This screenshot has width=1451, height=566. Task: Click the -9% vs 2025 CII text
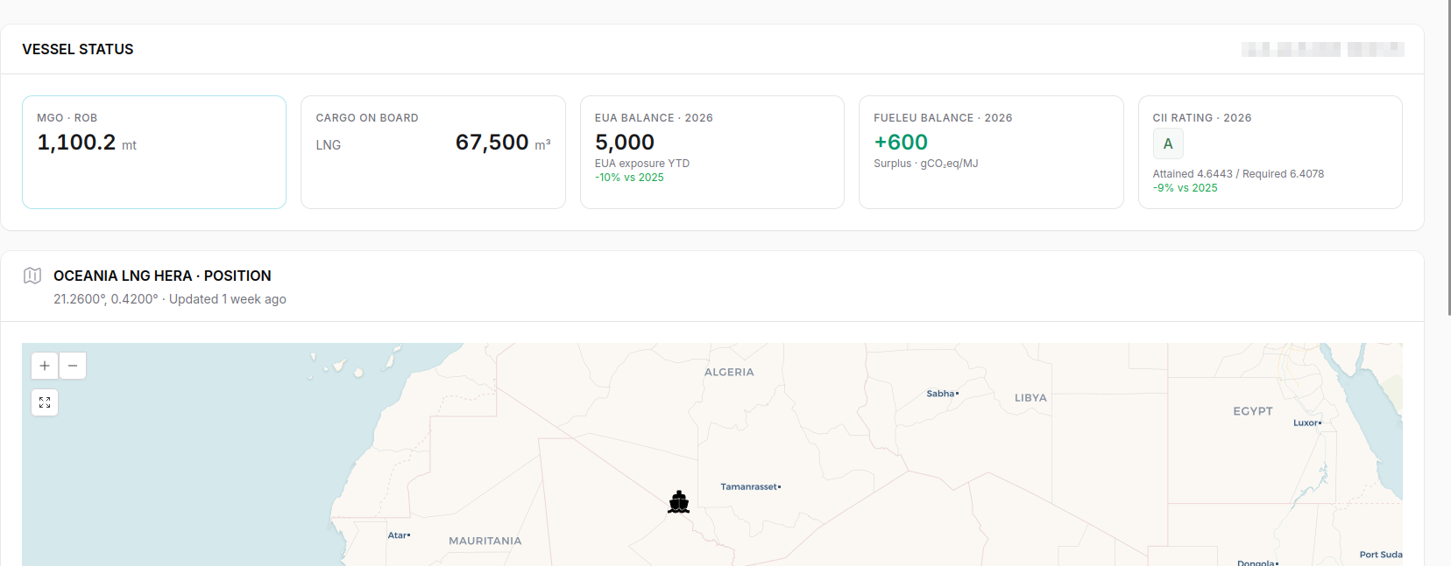pyautogui.click(x=1185, y=188)
